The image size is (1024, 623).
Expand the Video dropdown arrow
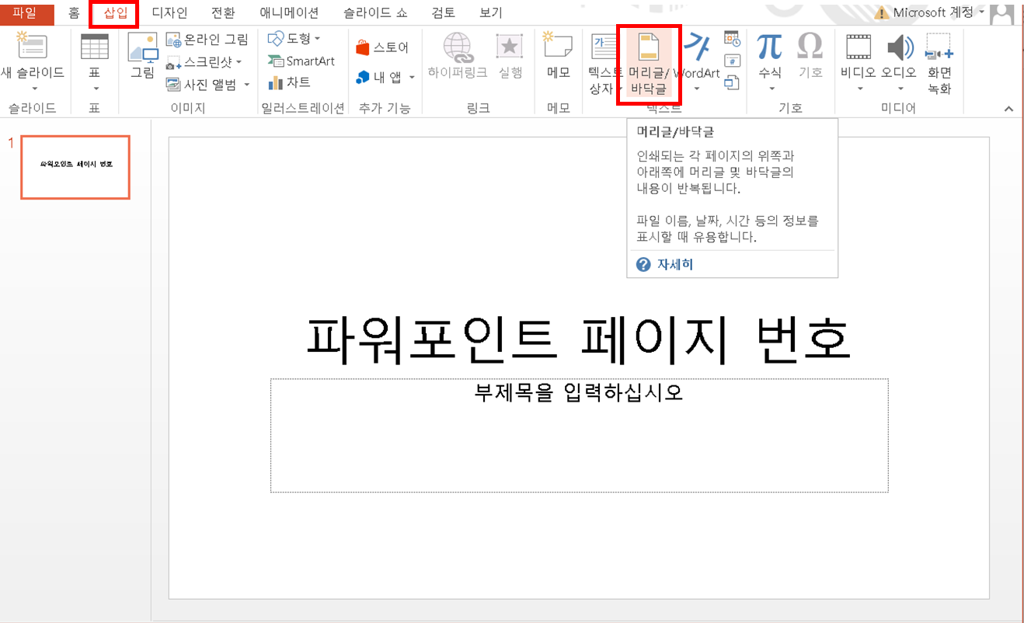coord(860,89)
